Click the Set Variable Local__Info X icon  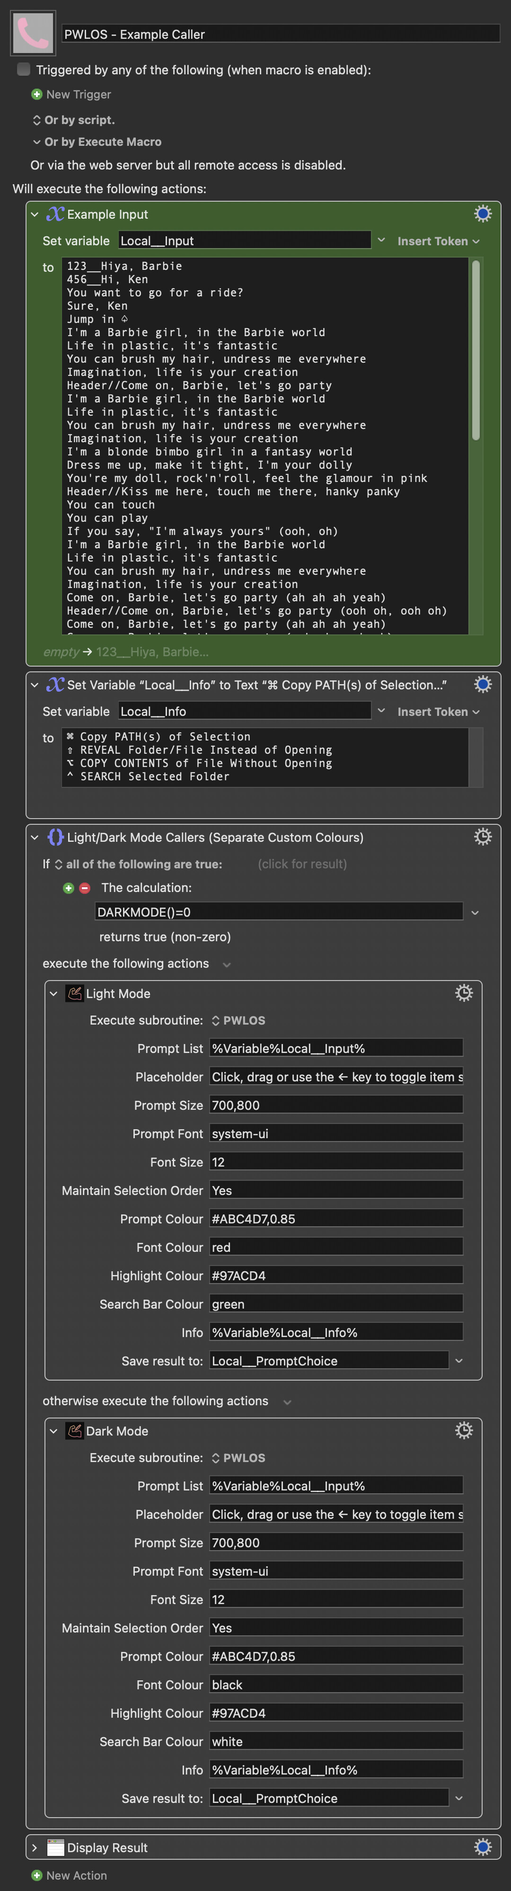55,684
